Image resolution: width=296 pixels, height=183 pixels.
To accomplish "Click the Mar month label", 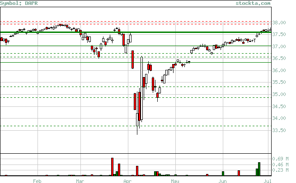I will point(80,181).
